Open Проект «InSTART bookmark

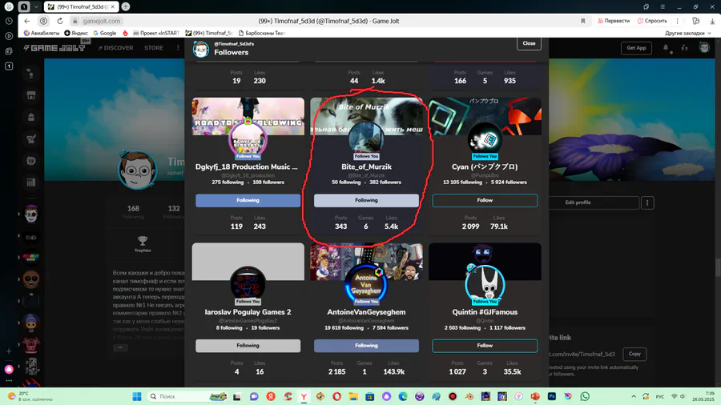click(x=156, y=33)
